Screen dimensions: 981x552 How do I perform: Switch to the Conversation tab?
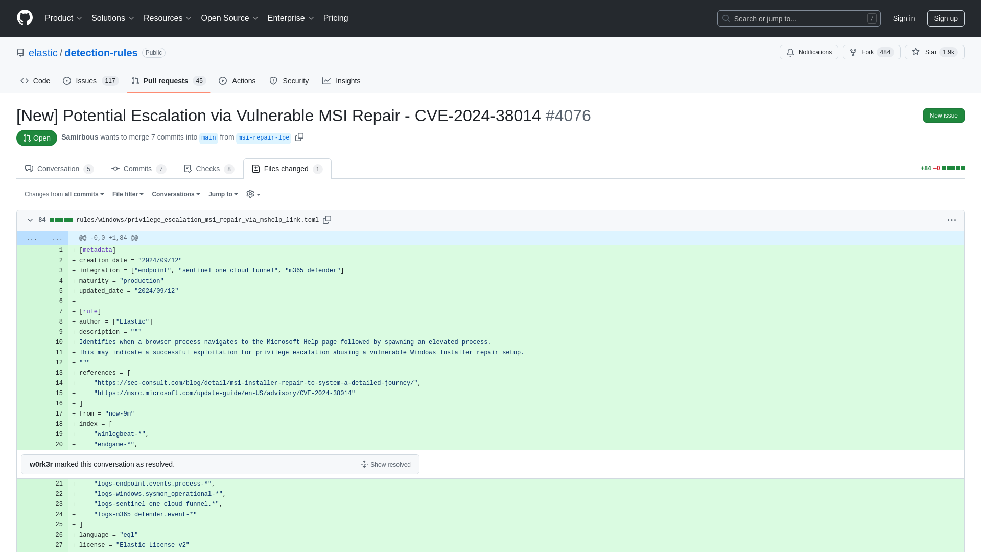point(59,169)
